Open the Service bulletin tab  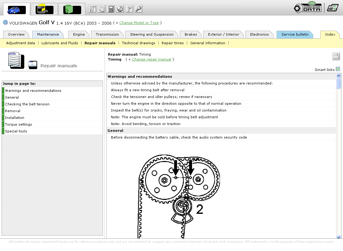click(x=295, y=34)
